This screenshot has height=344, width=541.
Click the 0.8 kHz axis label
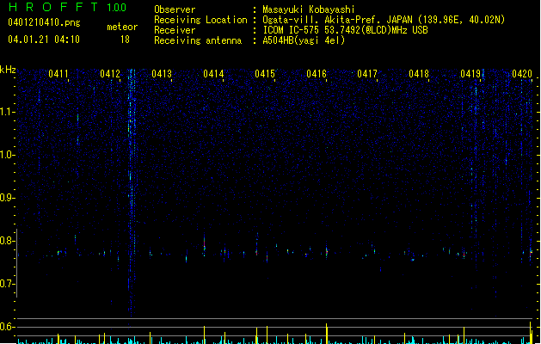(x=7, y=241)
